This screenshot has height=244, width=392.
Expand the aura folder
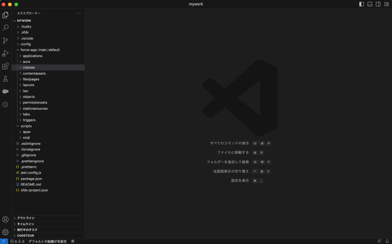click(x=48, y=61)
